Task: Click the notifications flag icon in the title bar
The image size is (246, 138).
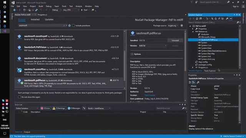Action: click(x=191, y=2)
